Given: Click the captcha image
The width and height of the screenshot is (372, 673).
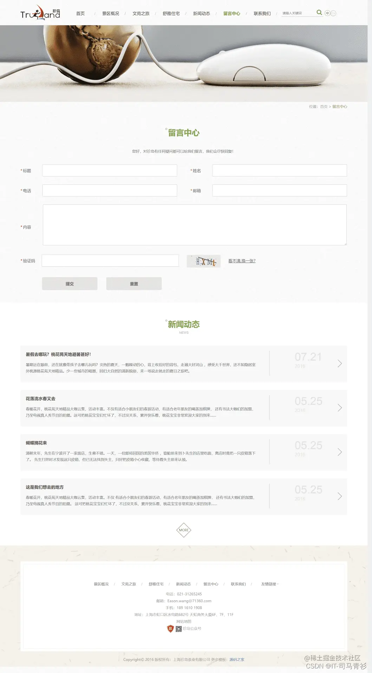Looking at the screenshot, I should 204,261.
